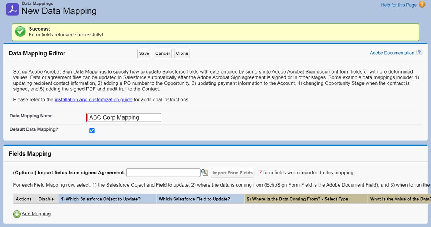Click 'Which Salesforce Object to Update?' header
431x227 pixels.
pyautogui.click(x=107, y=199)
